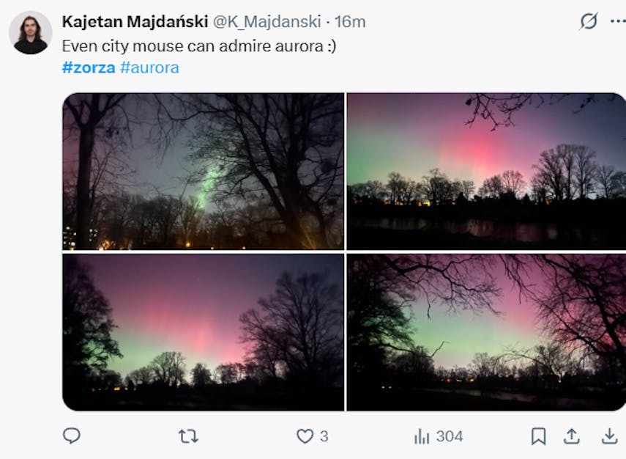Open the top-right pink aurora lake photo

486,172
